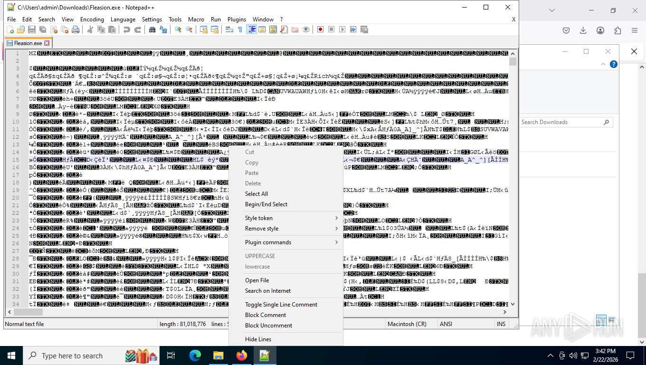Open the Plugins menu

(237, 19)
